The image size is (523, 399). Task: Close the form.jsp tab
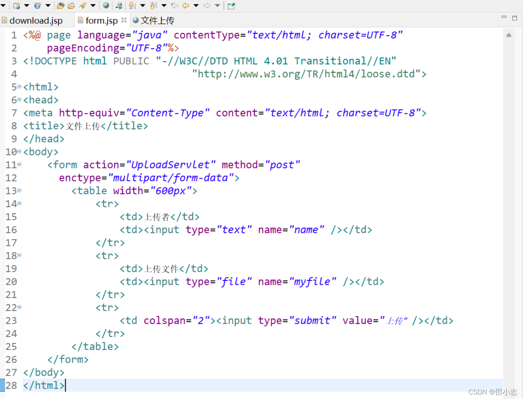coord(124,20)
